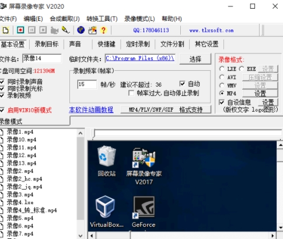
Task: Toggle 同时录制光标 checkbox
Action: [2, 88]
